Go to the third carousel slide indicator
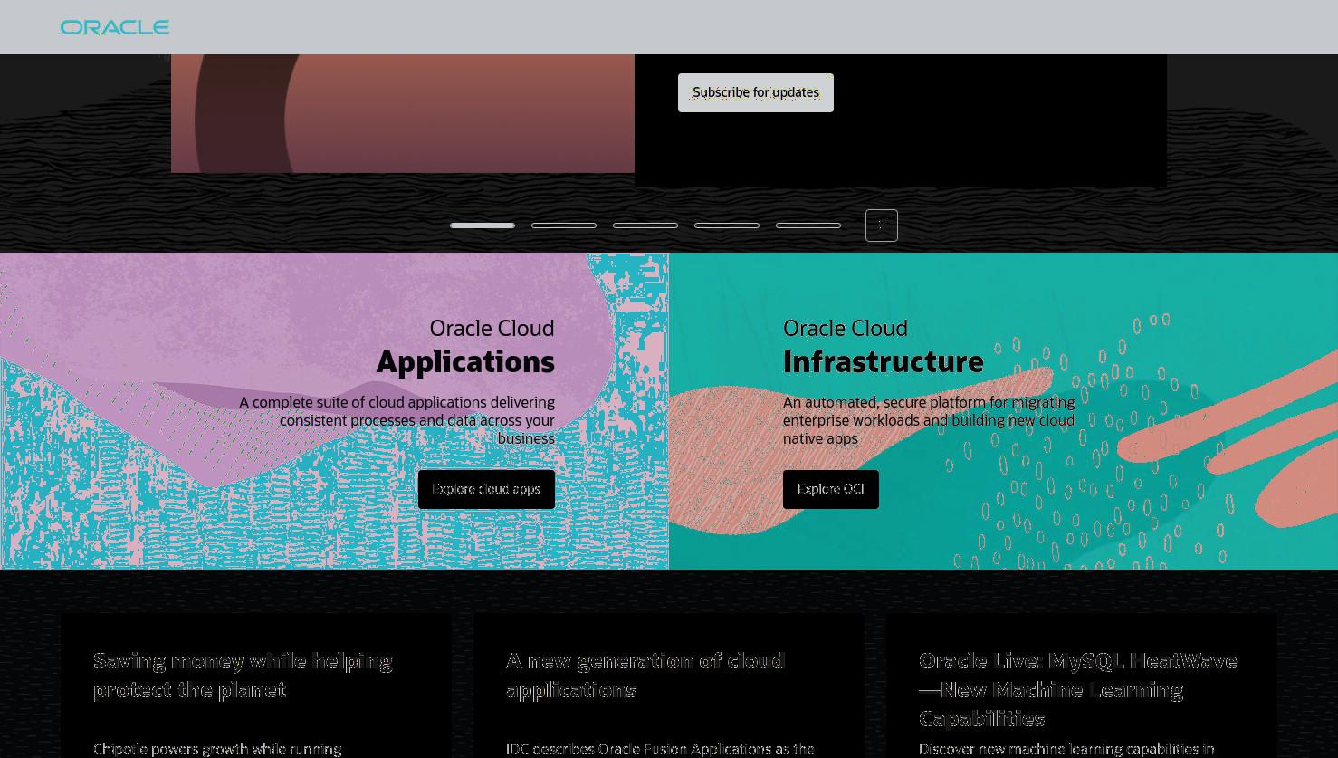This screenshot has height=758, width=1338. coord(645,225)
